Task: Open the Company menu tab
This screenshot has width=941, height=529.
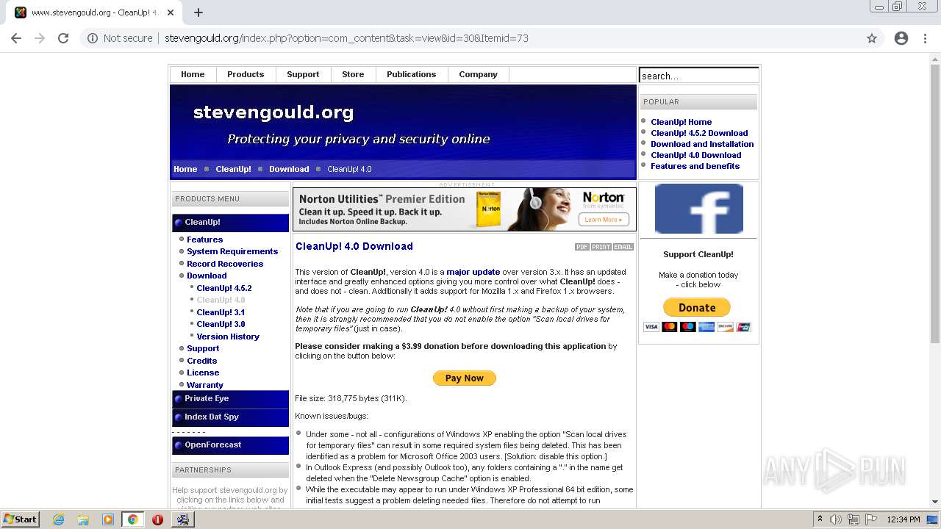Action: click(x=478, y=74)
